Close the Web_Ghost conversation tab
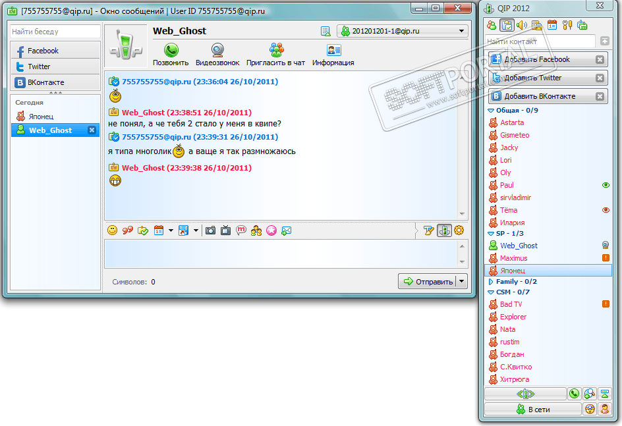Viewport: 622px width, 426px height. pyautogui.click(x=92, y=130)
